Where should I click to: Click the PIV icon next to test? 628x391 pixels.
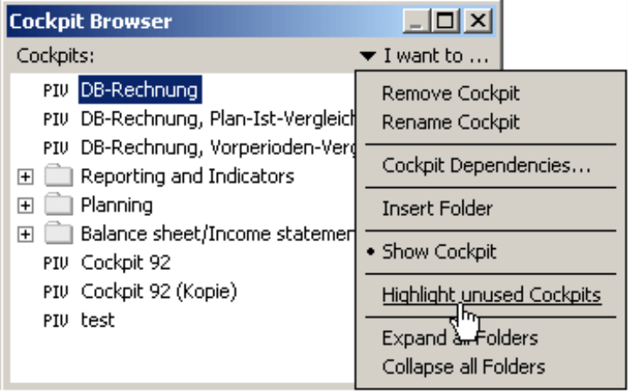click(x=56, y=320)
